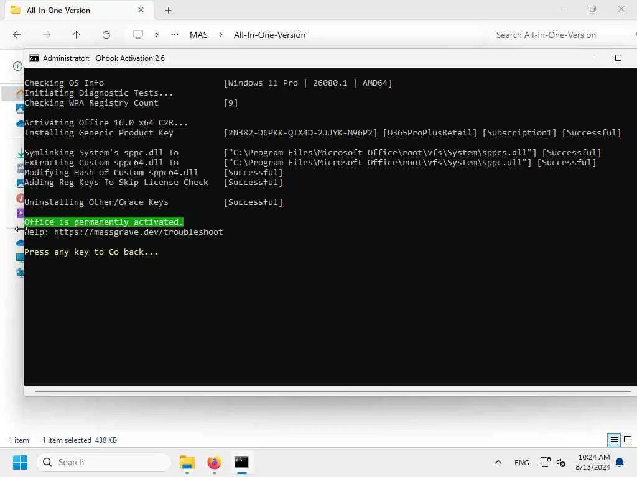The image size is (637, 477).
Task: Select the All-In-One-Version tab
Action: pyautogui.click(x=80, y=10)
